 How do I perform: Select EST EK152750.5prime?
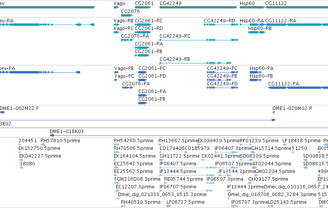tap(40, 148)
